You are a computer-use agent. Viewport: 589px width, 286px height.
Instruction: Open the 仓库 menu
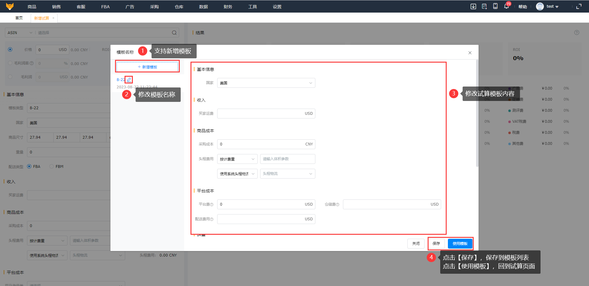click(179, 7)
